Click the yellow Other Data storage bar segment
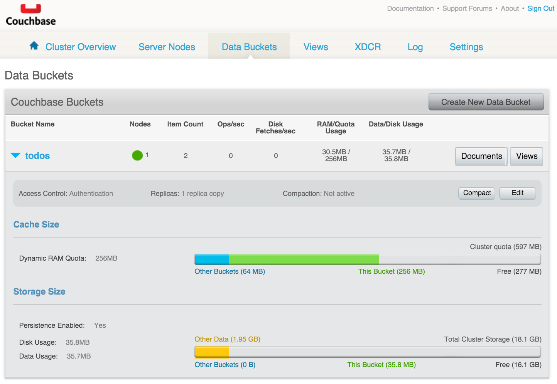The width and height of the screenshot is (557, 384). pyautogui.click(x=212, y=352)
